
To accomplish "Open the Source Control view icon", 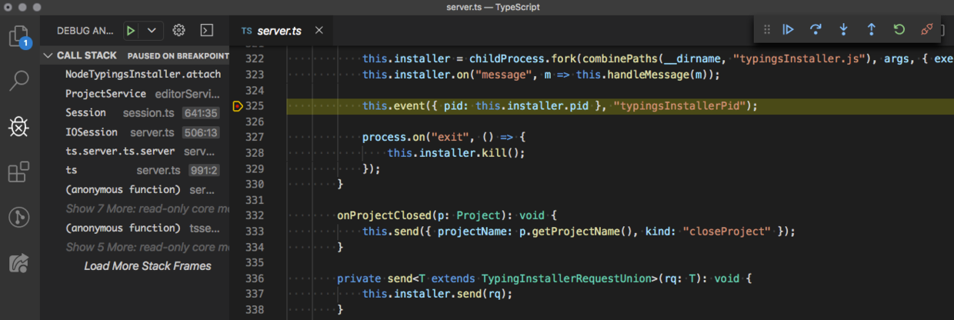I will 19,217.
